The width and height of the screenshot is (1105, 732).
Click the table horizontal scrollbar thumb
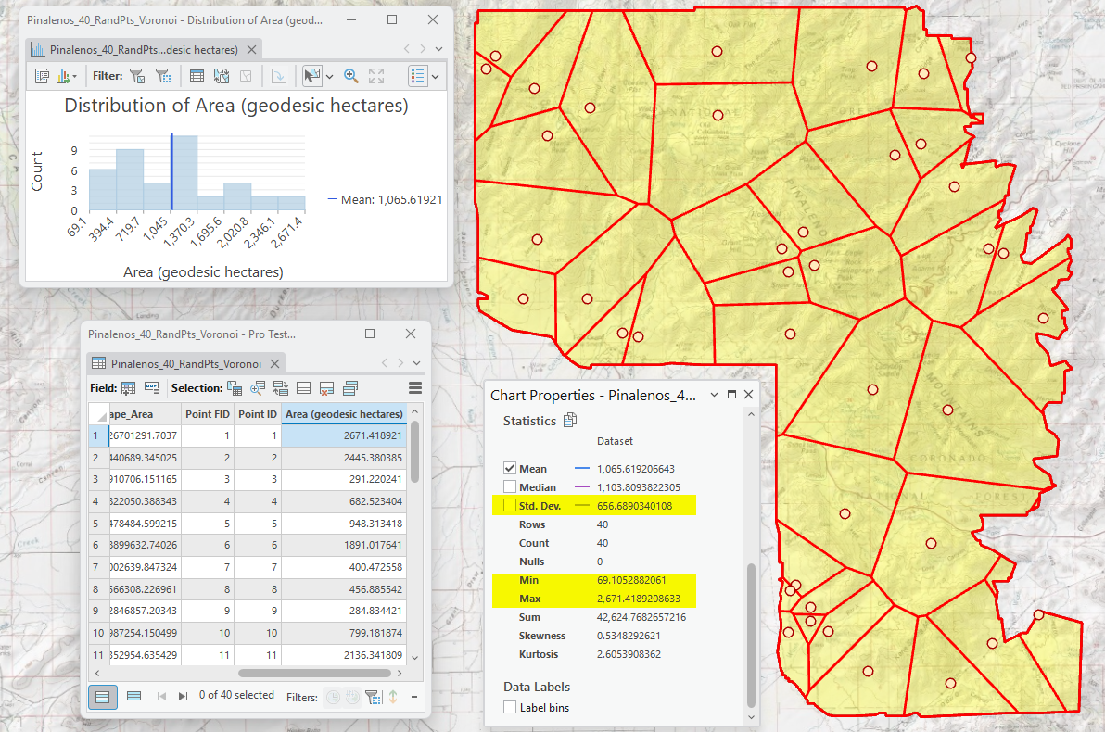[x=313, y=673]
